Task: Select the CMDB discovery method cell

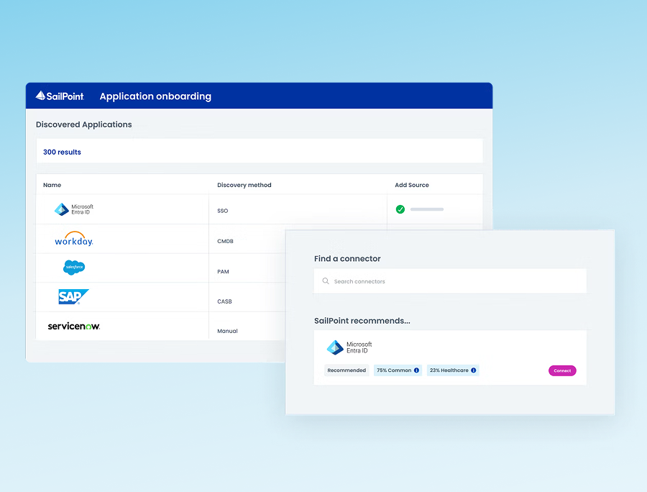Action: point(225,241)
